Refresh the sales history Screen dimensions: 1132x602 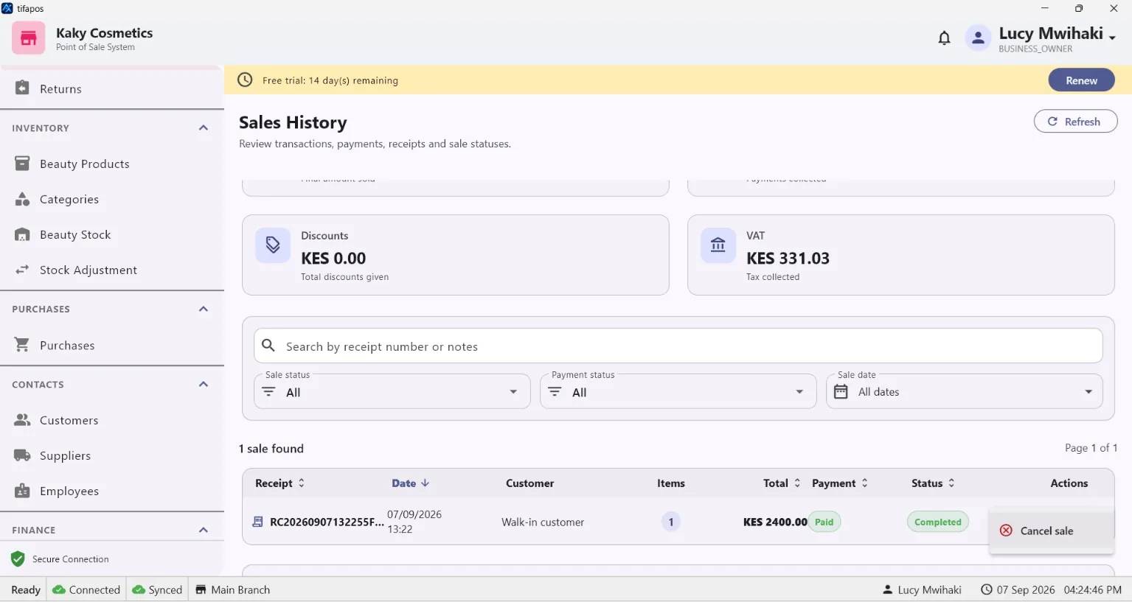coord(1075,122)
